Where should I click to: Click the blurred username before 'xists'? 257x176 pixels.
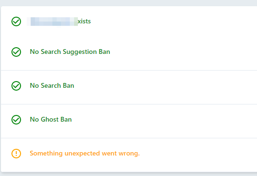52,21
